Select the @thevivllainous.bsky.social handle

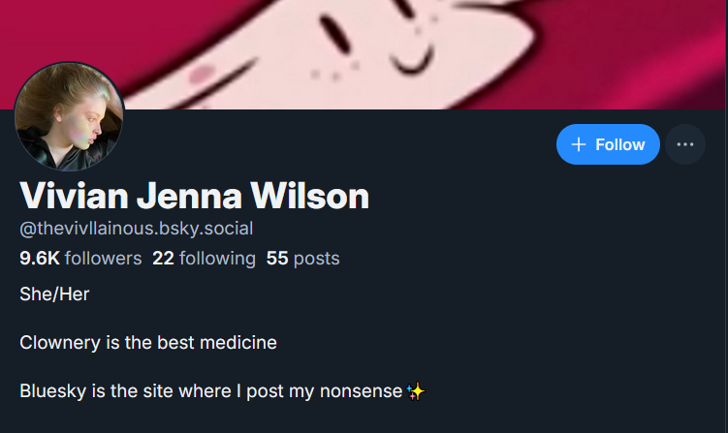[x=137, y=229]
